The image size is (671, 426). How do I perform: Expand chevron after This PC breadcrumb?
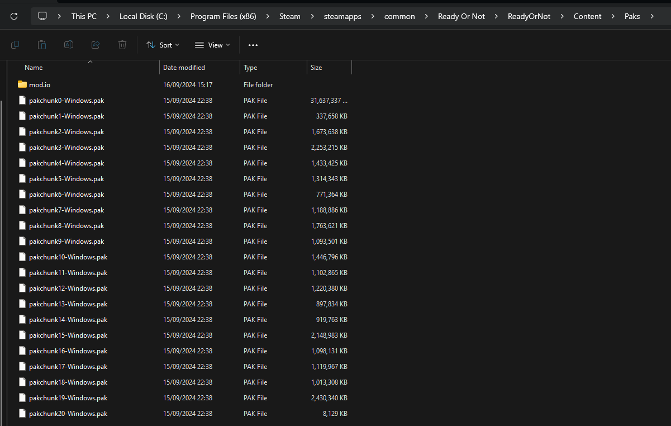(108, 16)
